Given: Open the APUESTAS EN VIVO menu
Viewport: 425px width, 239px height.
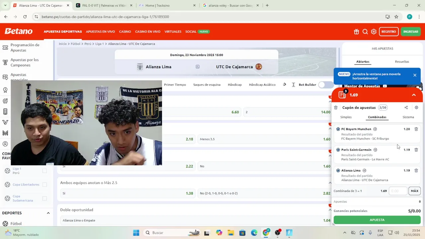Looking at the screenshot, I should point(100,32).
